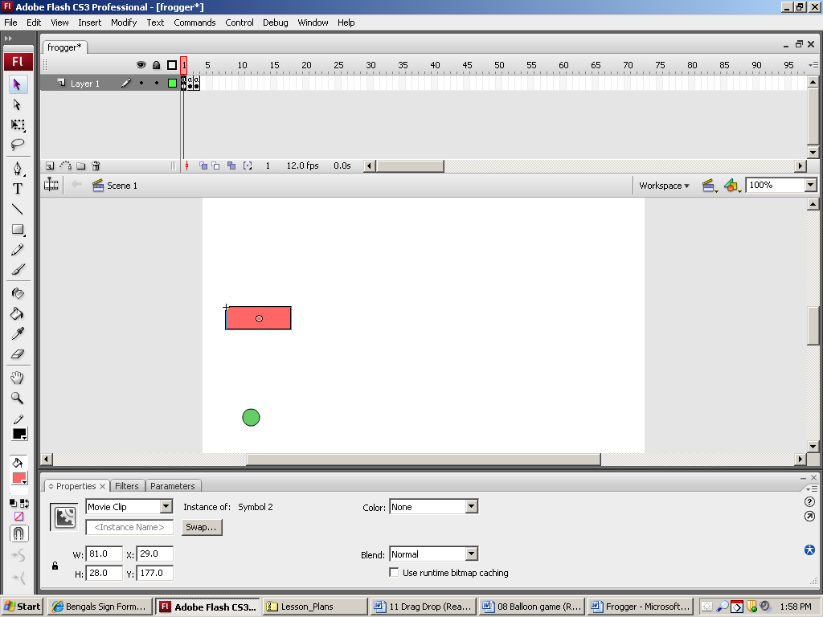Toggle show/hide all layers eye icon

(x=141, y=65)
